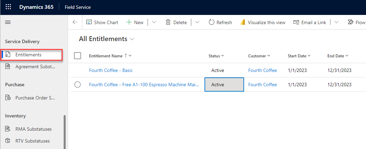Viewport: 366px width, 149px height.
Task: Open the End Date column header menu
Action: (338, 56)
